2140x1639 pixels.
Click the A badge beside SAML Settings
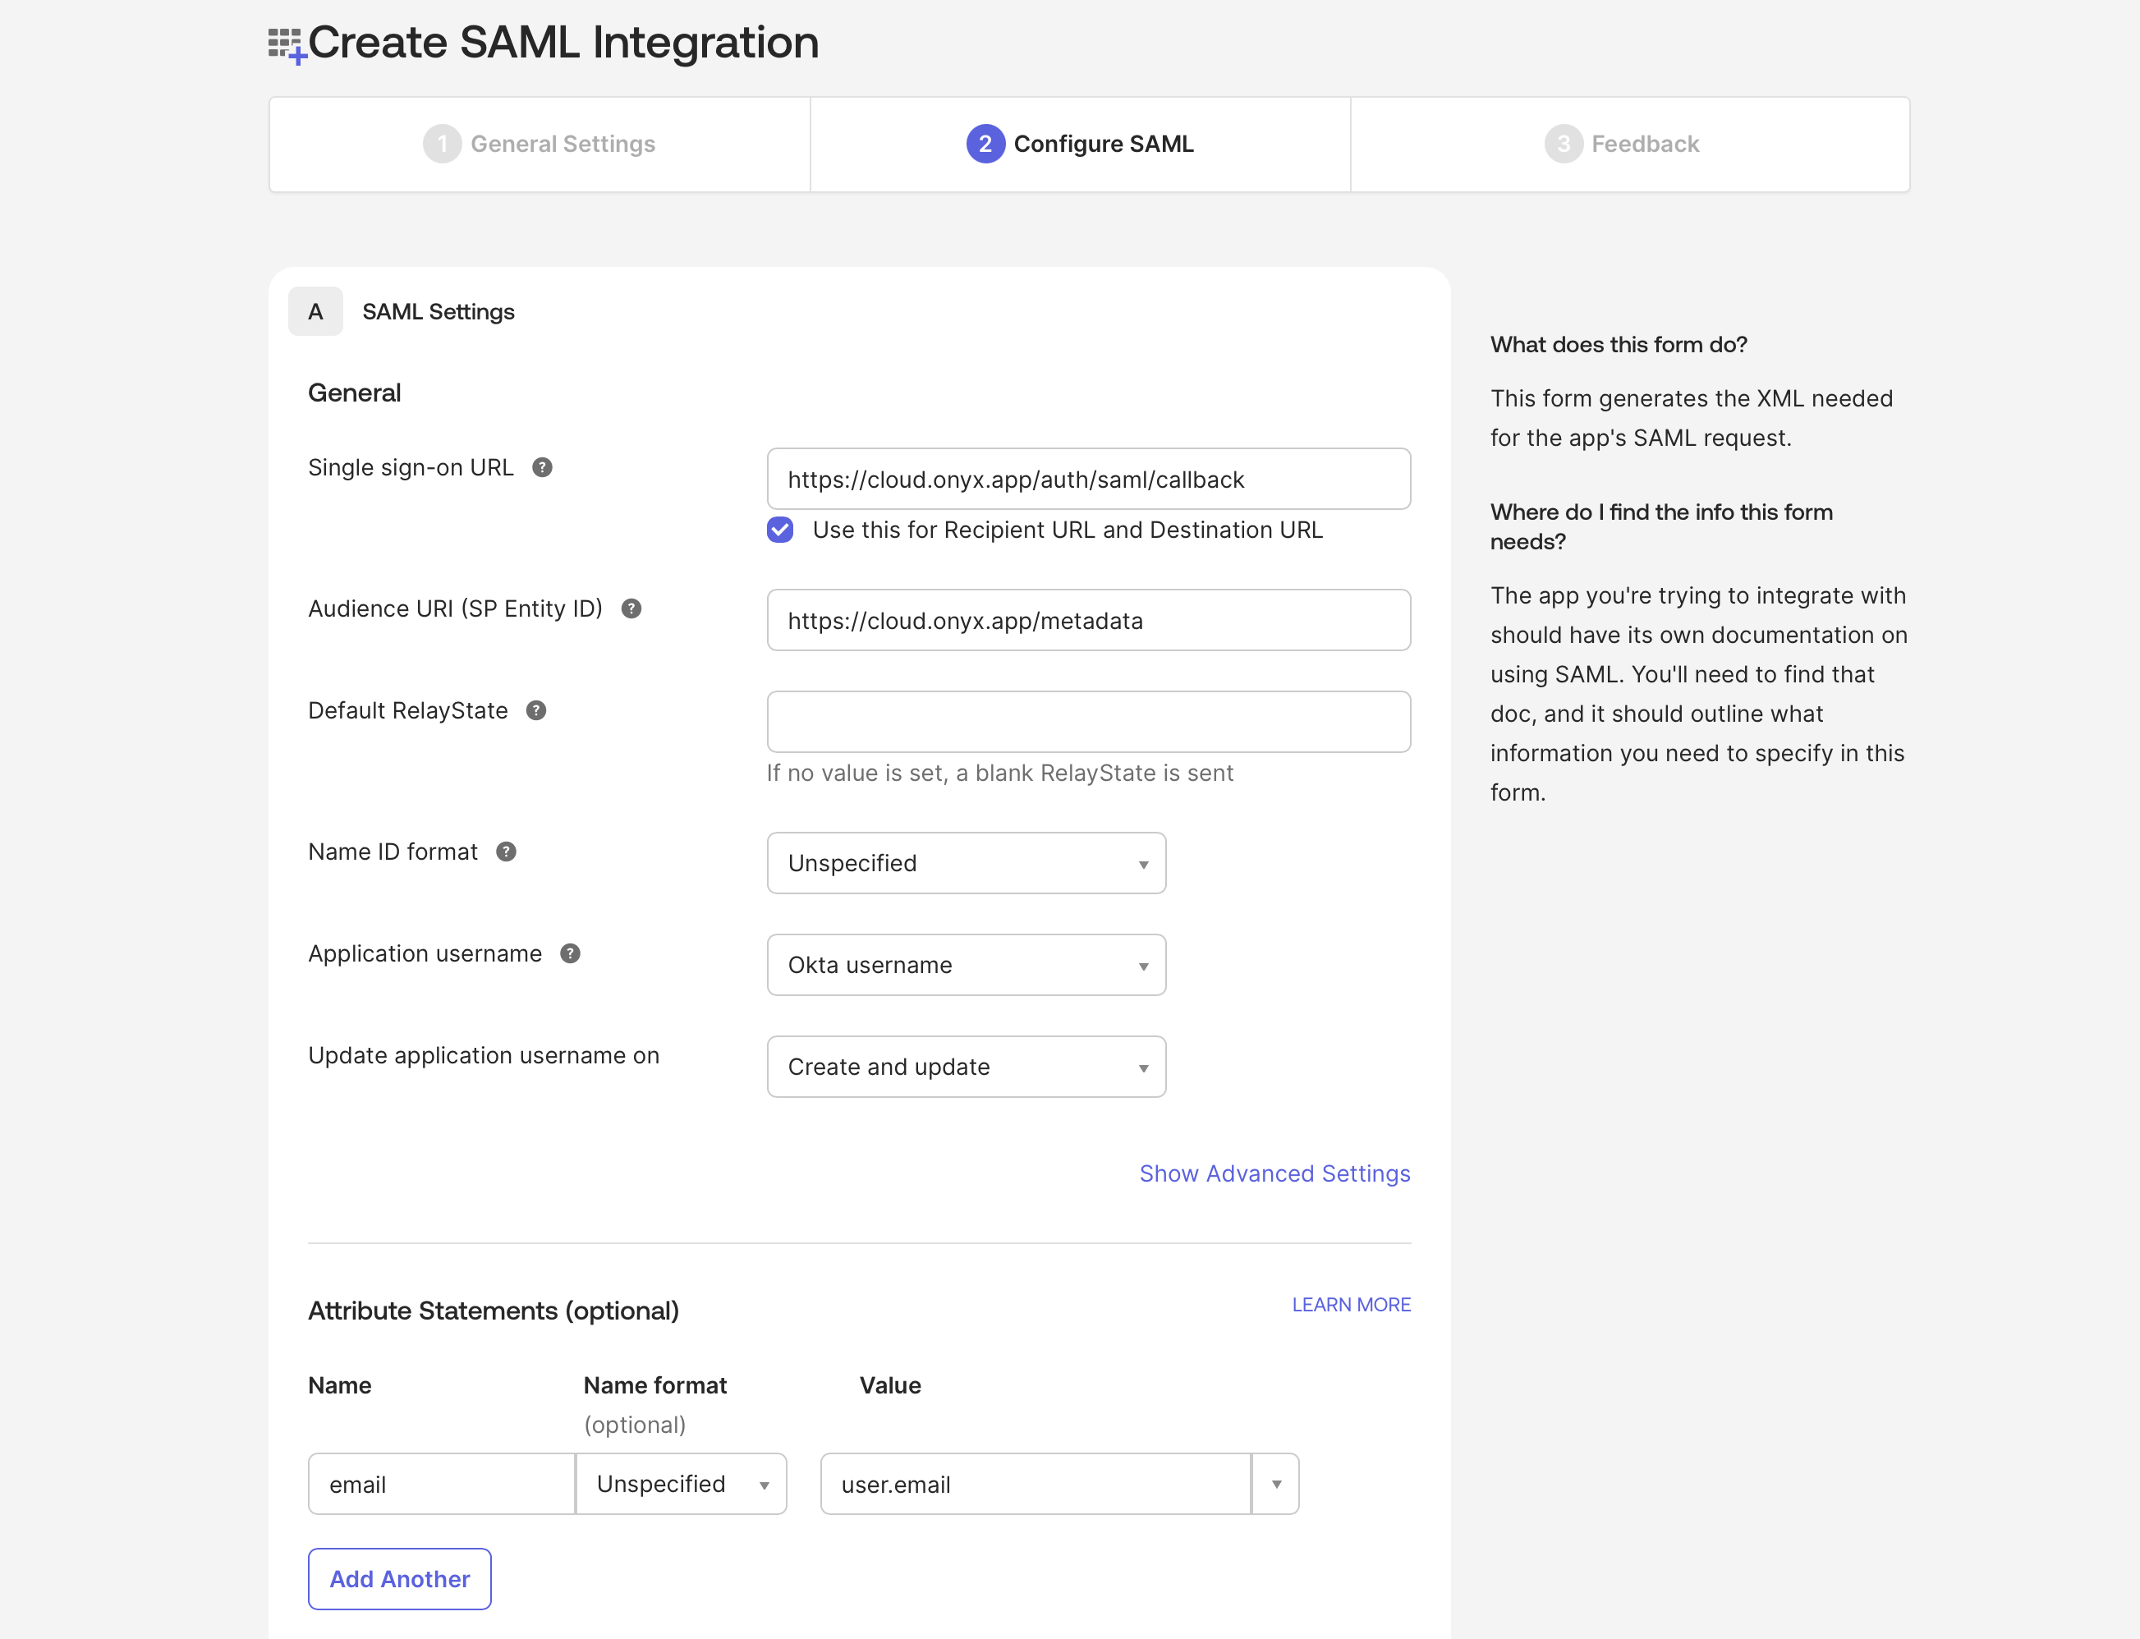click(x=315, y=311)
